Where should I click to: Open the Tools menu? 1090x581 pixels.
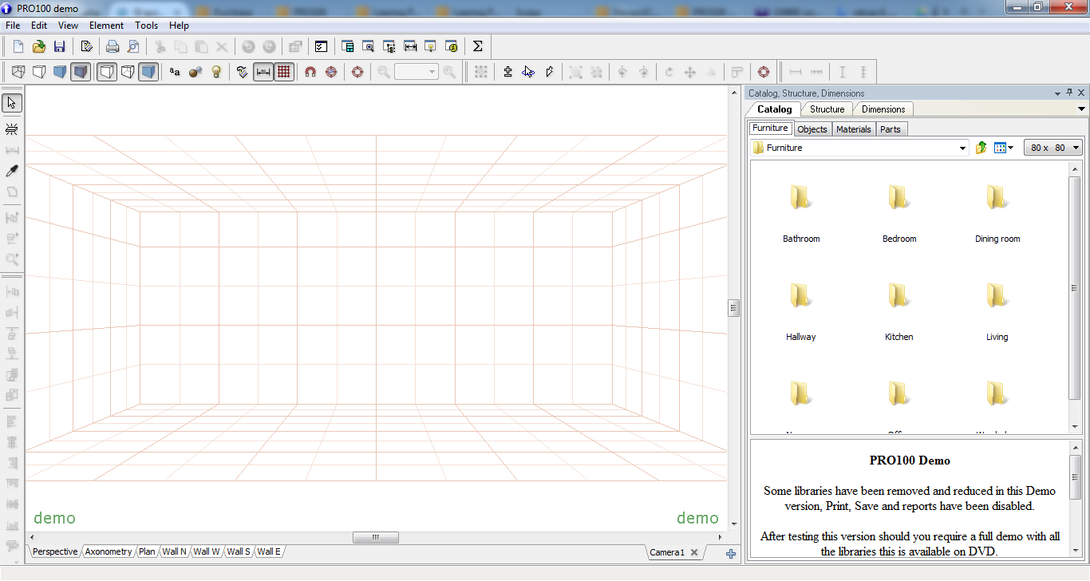(146, 25)
